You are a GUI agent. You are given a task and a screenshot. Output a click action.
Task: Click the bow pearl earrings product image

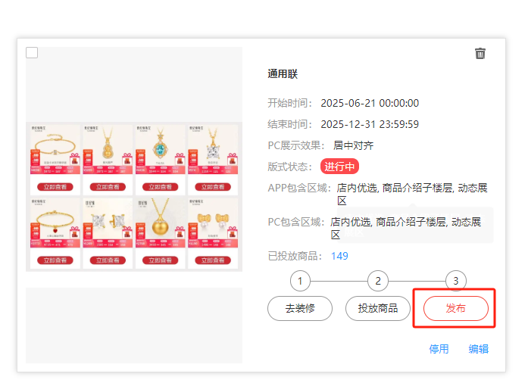[214, 217]
